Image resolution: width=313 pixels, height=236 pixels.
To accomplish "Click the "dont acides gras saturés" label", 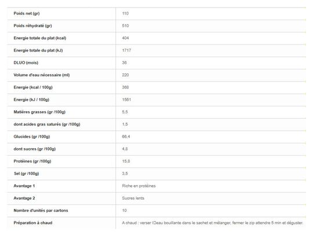I will pos(47,124).
